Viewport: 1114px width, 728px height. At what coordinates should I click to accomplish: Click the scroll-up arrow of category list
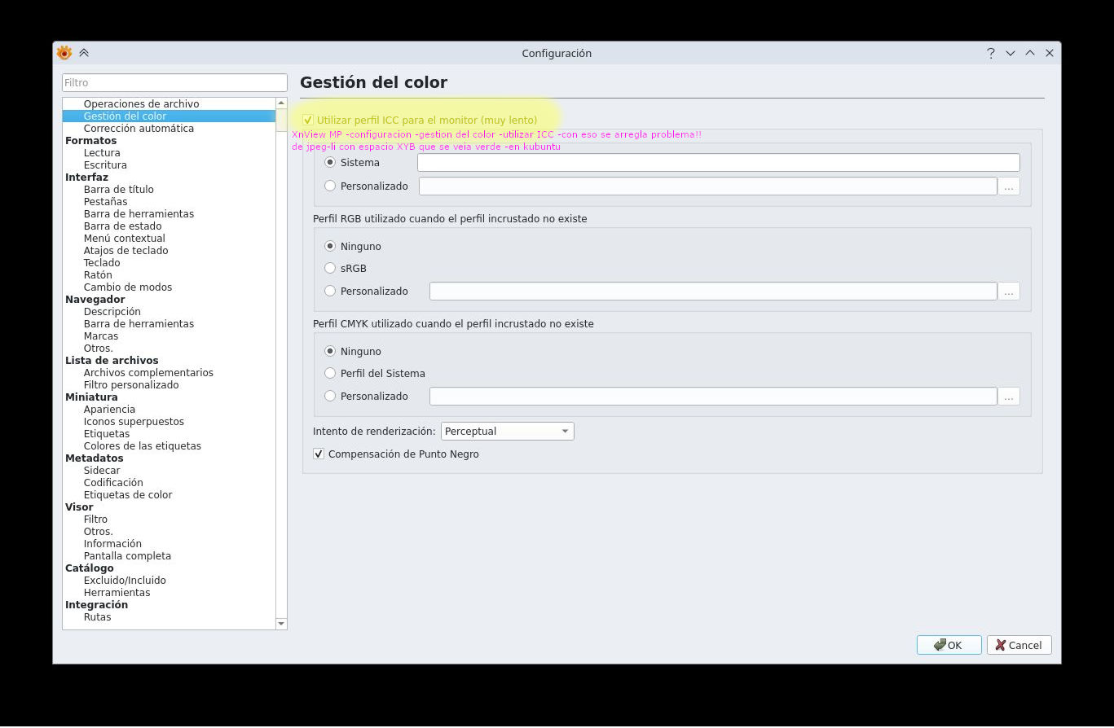[x=281, y=103]
